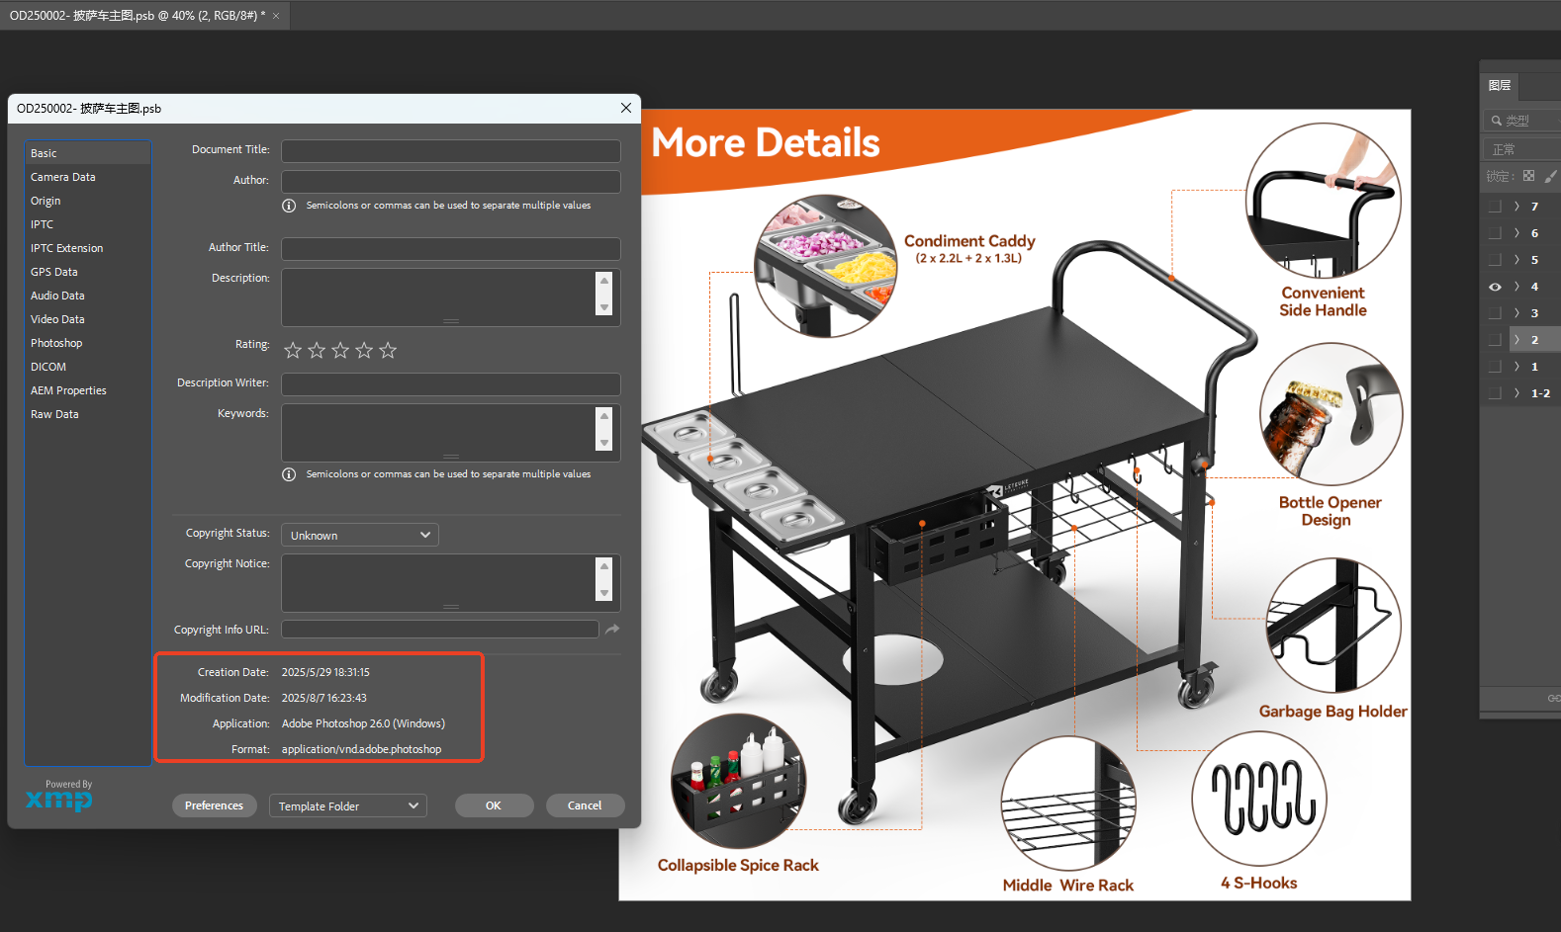The width and height of the screenshot is (1561, 932).
Task: Expand layer group 6 chevron
Action: click(1516, 233)
